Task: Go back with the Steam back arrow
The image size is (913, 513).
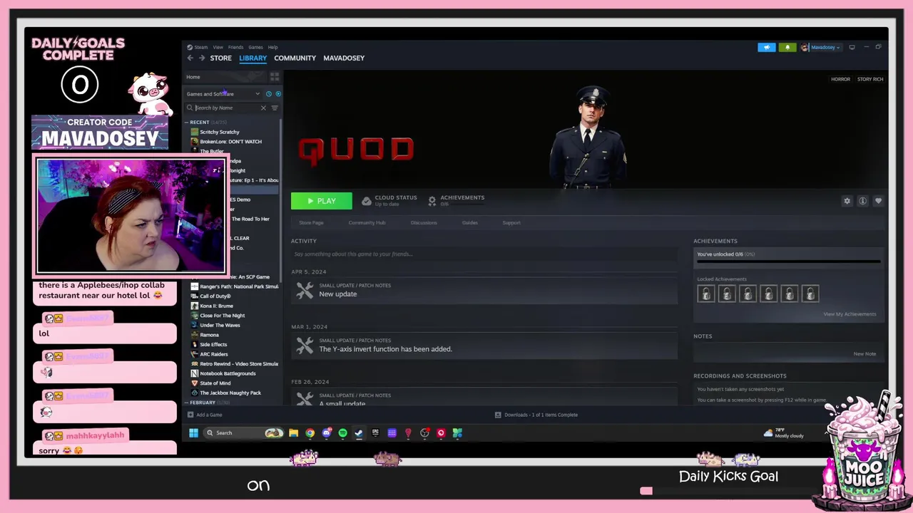Action: [190, 58]
